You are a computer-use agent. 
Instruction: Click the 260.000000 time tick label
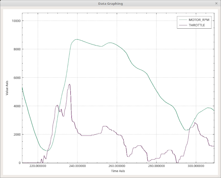pyautogui.click(x=117, y=166)
